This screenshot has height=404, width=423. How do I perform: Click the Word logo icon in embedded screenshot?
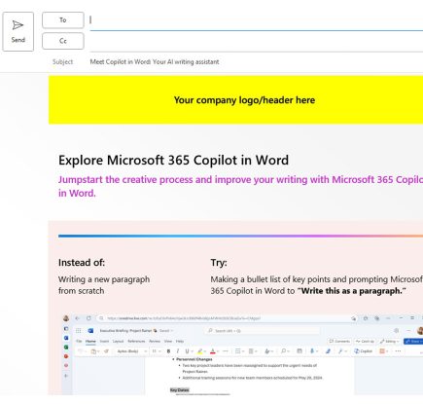tap(90, 331)
